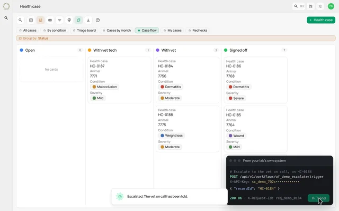Click Dermatitis tag on HC-0184
This screenshot has width=339, height=211.
pyautogui.click(x=171, y=87)
